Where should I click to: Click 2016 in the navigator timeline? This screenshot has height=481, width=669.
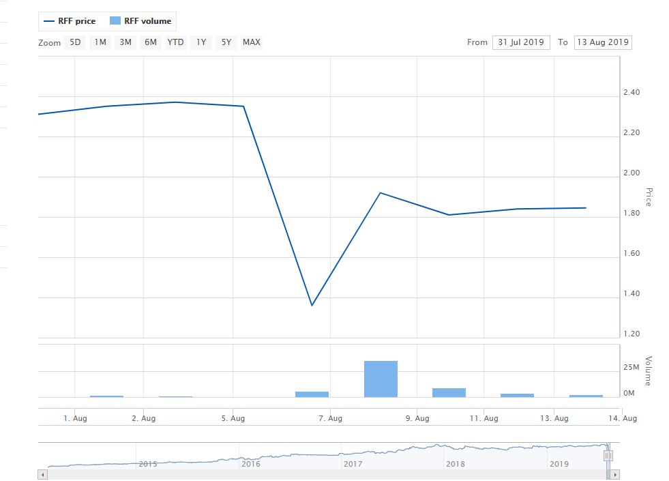[x=251, y=464]
